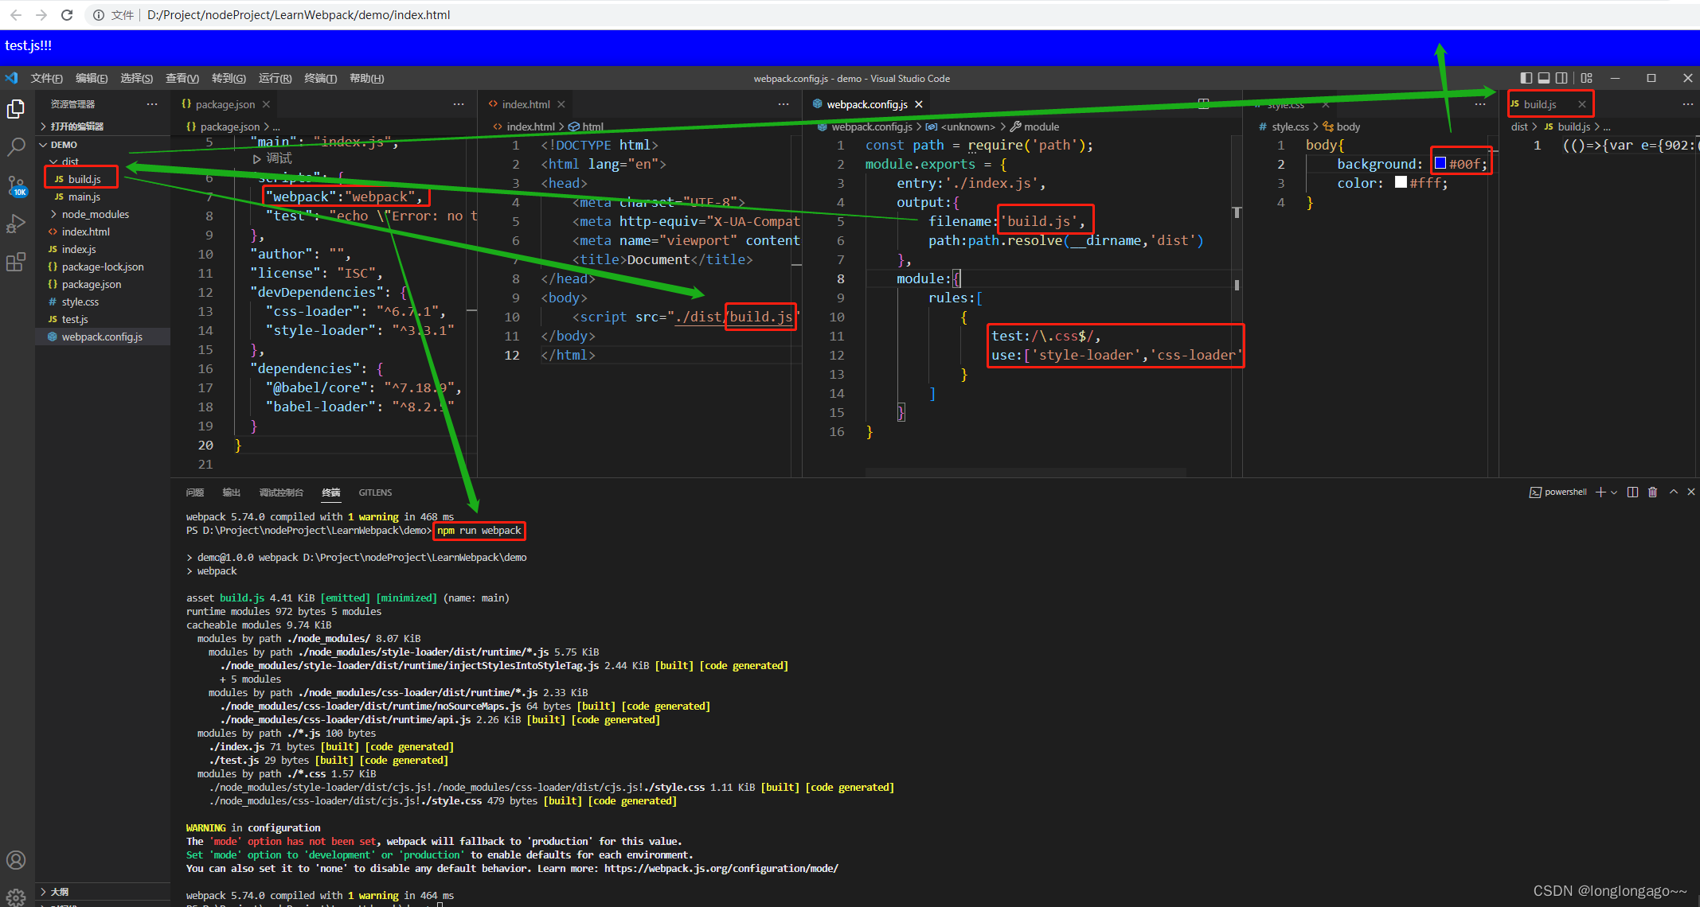Close the build.js tab
Viewport: 1700px width, 907px height.
point(1582,104)
